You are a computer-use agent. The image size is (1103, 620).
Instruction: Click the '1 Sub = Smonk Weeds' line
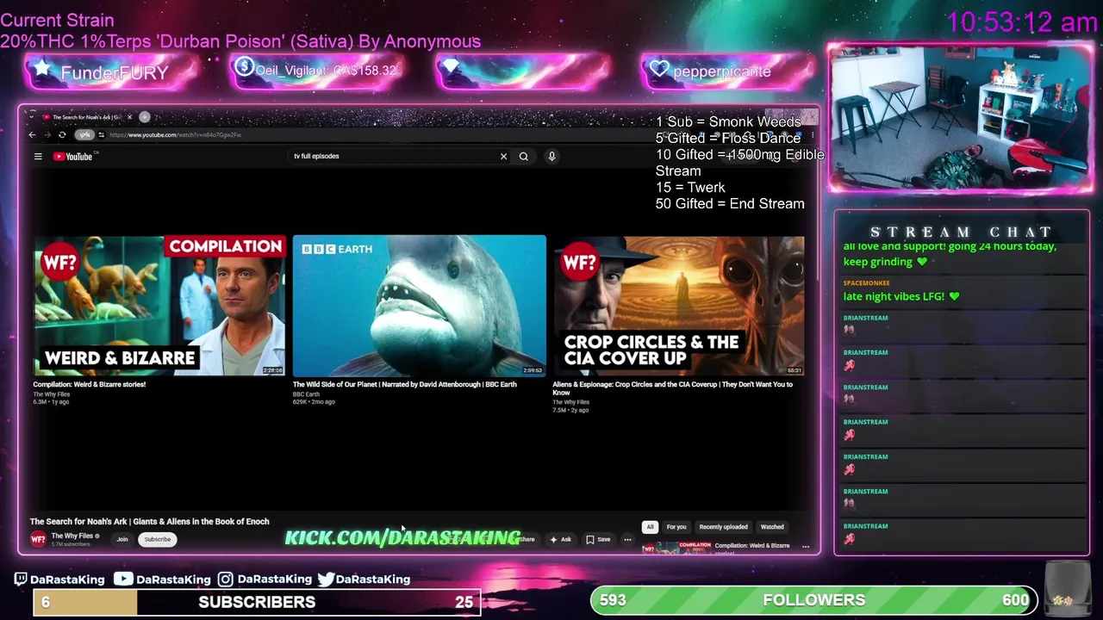728,121
